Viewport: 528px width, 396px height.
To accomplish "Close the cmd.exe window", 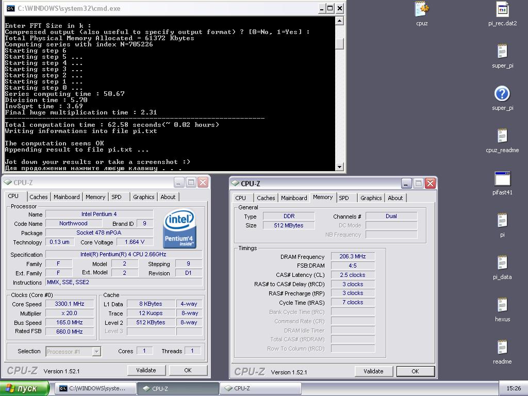I will coord(339,8).
